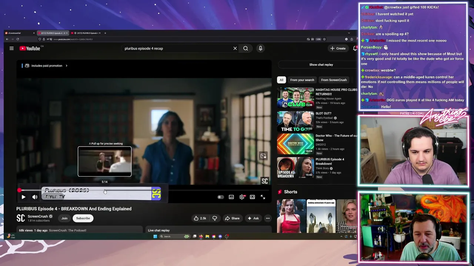
Task: Toggle the autoplay switch in player
Action: [x=220, y=197]
